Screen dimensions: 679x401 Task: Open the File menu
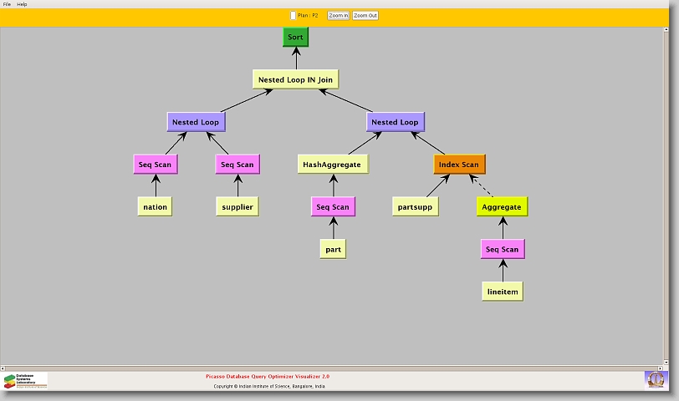[x=7, y=4]
